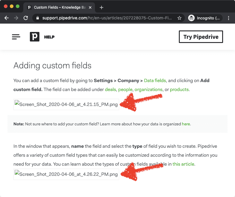
Task: Open the organizations link
Action: [x=148, y=90]
